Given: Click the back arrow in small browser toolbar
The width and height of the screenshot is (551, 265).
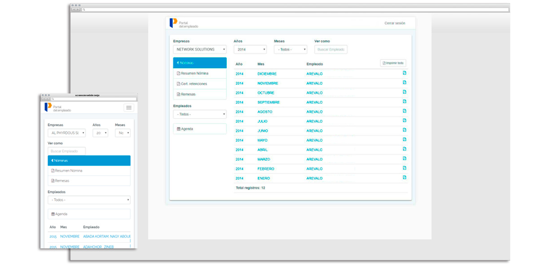Looking at the screenshot, I should (x=44, y=99).
